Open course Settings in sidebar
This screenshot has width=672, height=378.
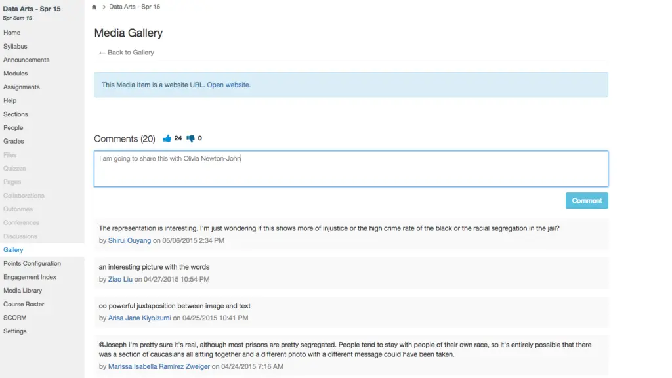point(15,331)
